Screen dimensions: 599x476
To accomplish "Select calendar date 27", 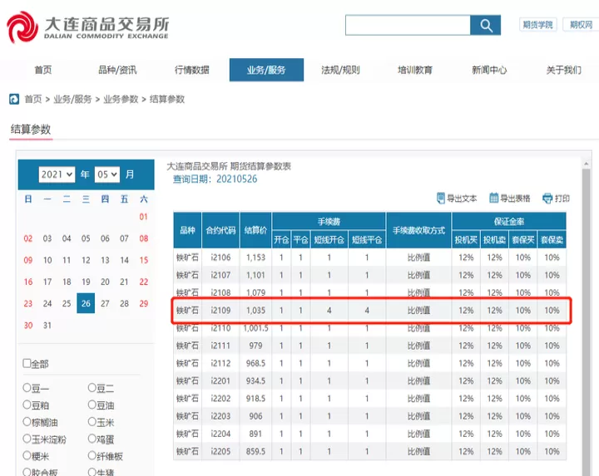I will [105, 303].
